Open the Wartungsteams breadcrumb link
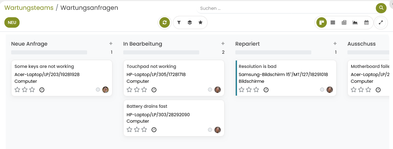Viewport: 393px width, 149px height. pyautogui.click(x=29, y=8)
